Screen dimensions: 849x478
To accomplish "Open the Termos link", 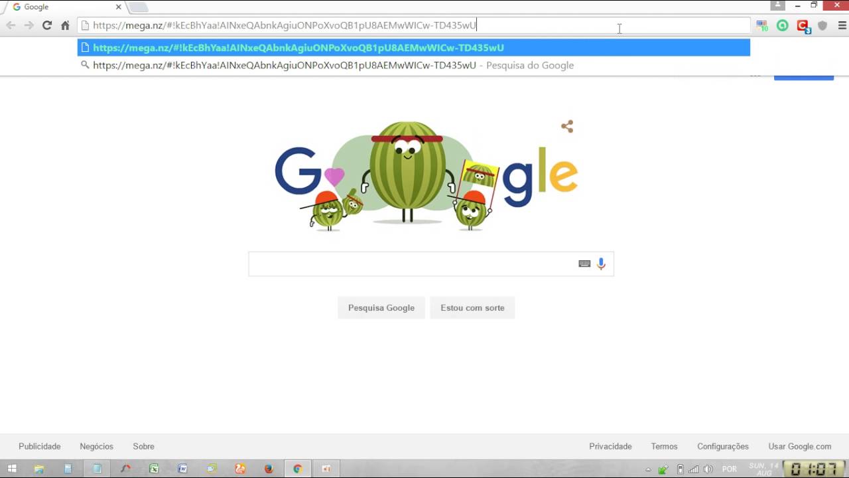I will (x=664, y=446).
